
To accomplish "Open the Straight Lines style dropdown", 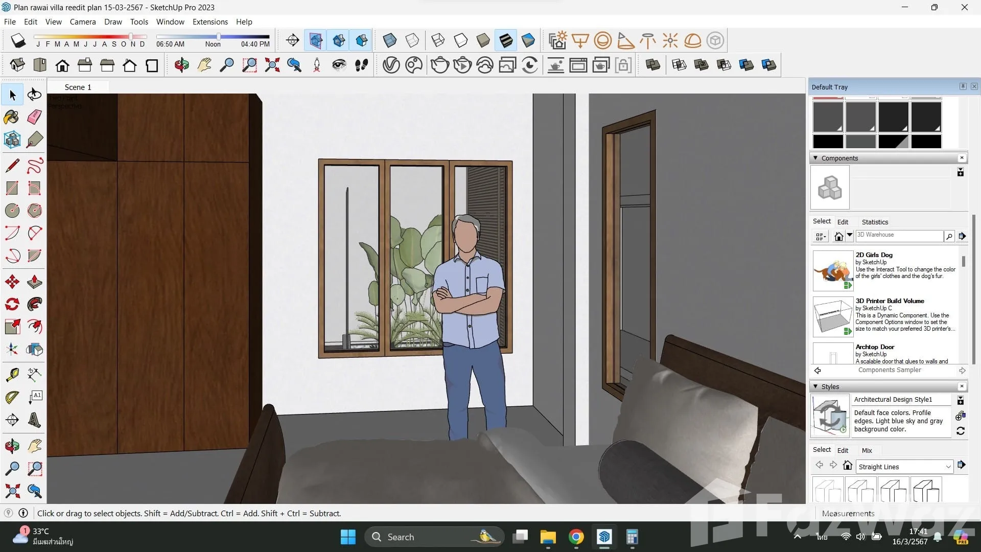I will [948, 467].
